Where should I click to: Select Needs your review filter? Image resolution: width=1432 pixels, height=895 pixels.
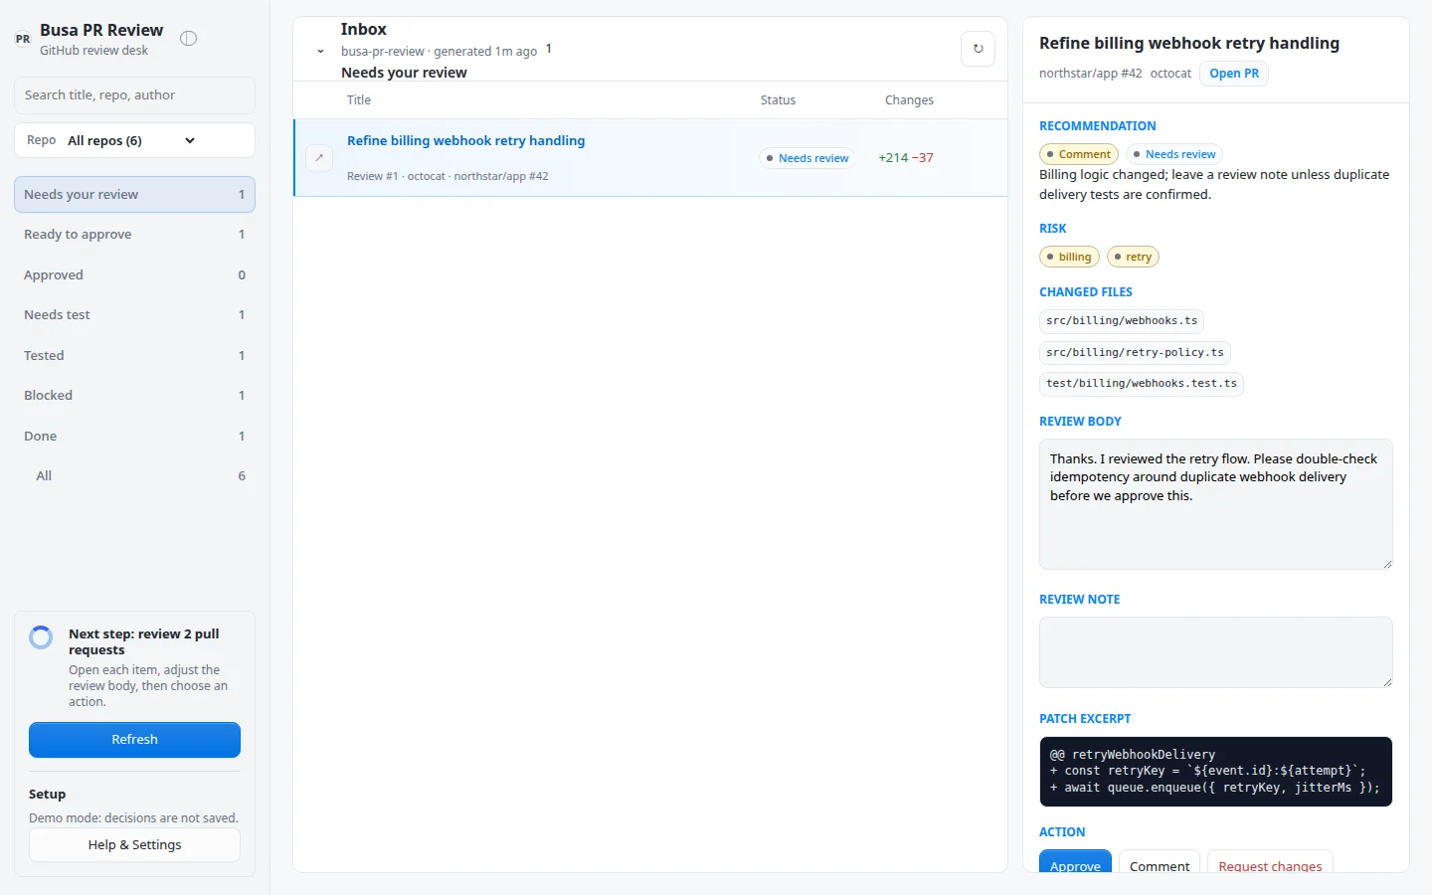134,195
